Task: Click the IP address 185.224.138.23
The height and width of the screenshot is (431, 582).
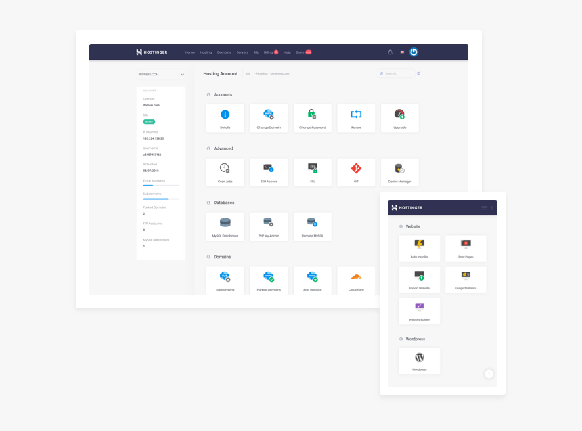Action: point(154,138)
